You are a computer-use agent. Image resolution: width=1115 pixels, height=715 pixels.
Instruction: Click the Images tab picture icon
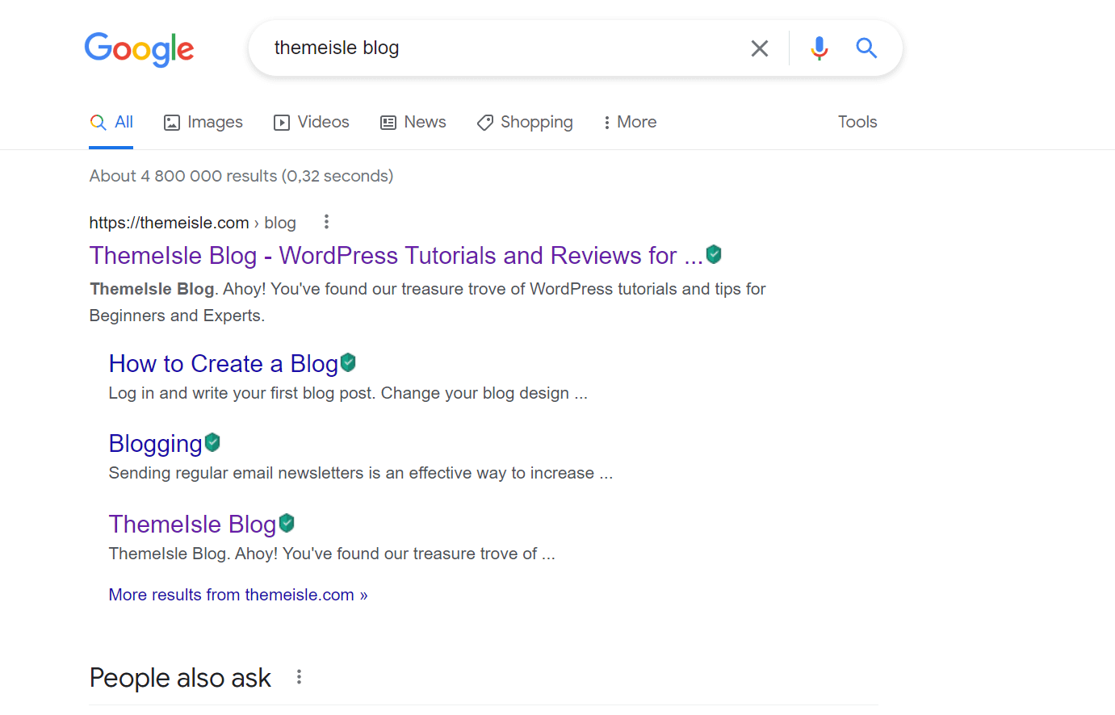pyautogui.click(x=172, y=123)
